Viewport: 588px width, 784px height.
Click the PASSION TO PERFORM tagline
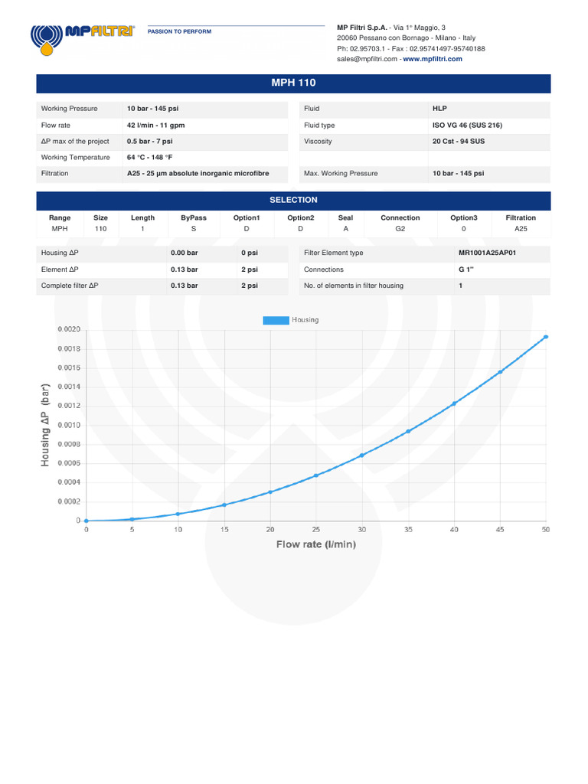(179, 31)
